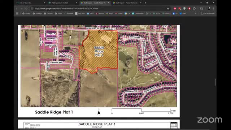This screenshot has height=130, width=231.
Task: Open the AGOLA bookmark
Action: [x=166, y=13]
